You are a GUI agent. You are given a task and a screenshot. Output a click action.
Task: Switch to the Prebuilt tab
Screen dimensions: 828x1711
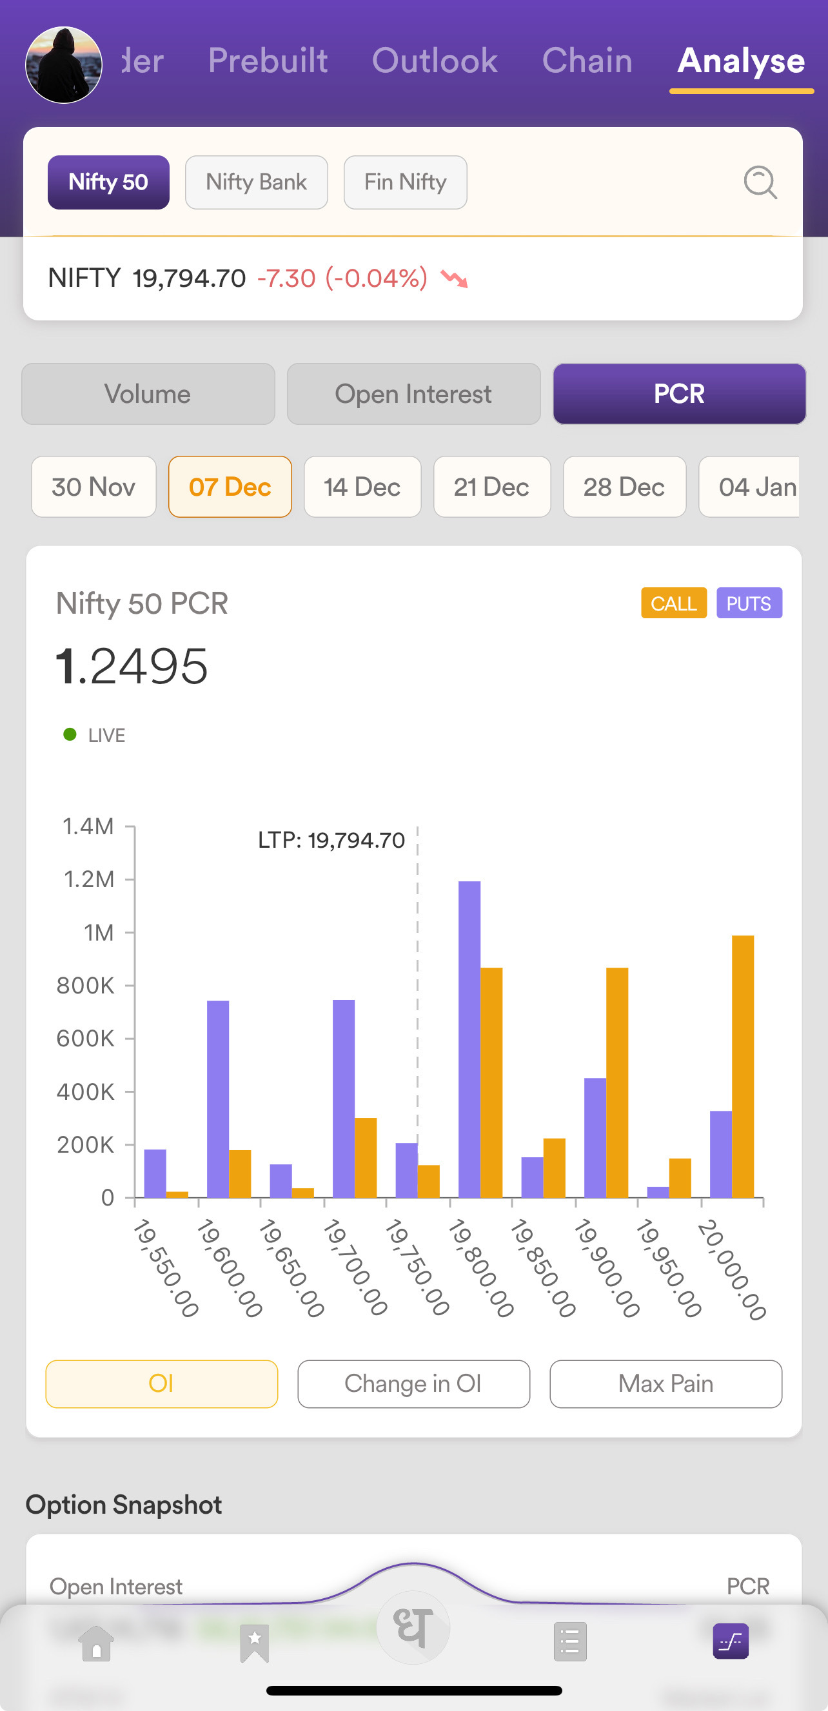tap(268, 61)
